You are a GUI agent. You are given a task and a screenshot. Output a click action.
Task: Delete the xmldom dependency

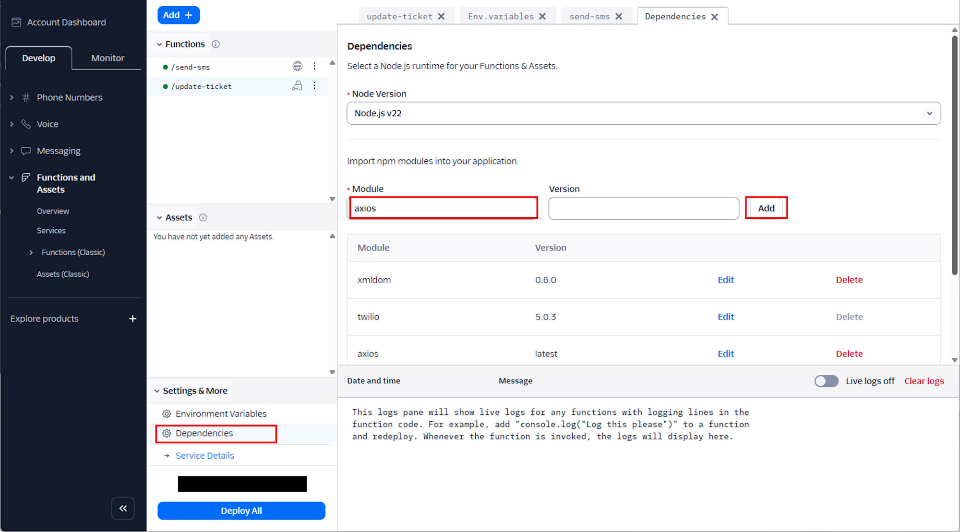[x=849, y=280]
